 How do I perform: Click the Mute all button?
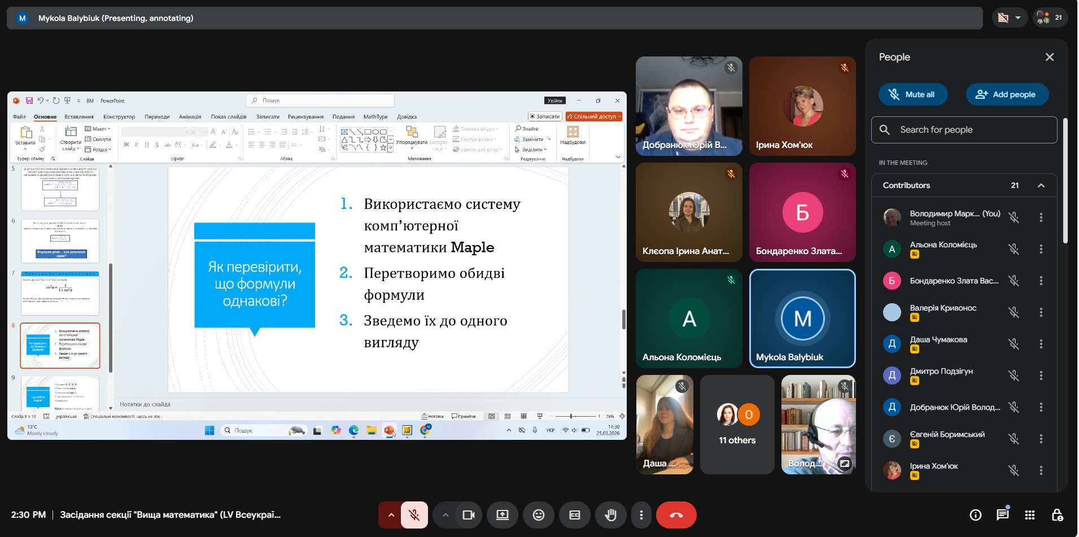912,94
